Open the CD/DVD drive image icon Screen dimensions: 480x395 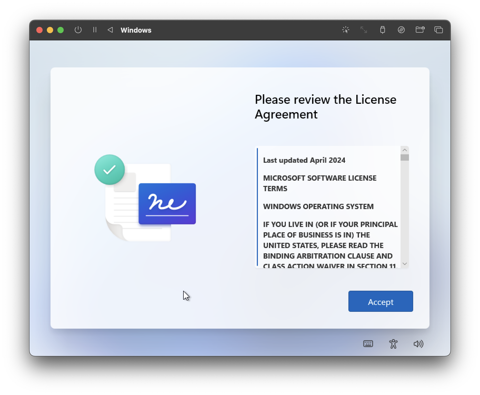(401, 30)
